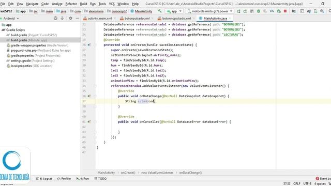Click the Apply Code Changes icon

click(x=252, y=11)
